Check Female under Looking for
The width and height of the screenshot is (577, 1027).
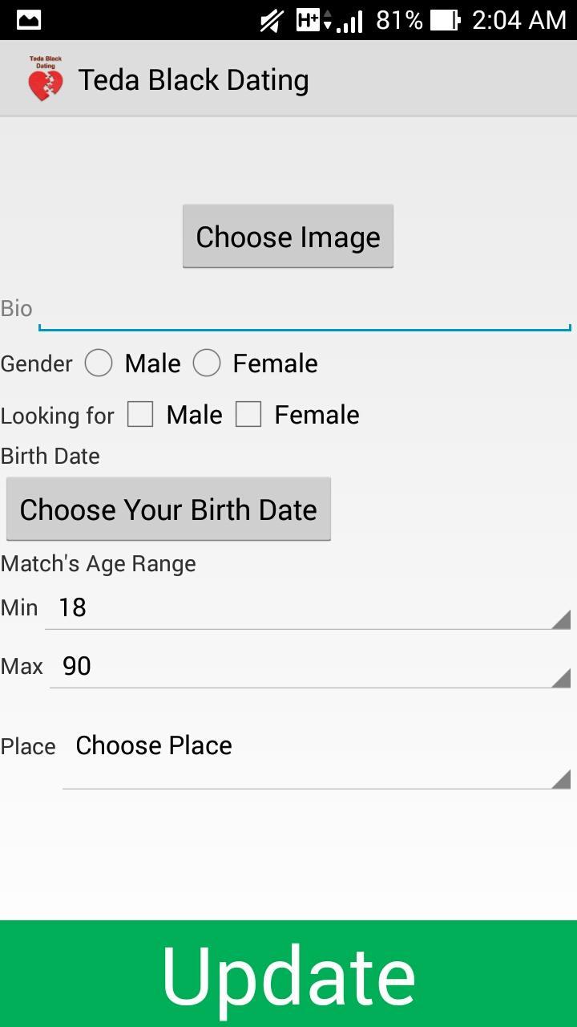(248, 415)
